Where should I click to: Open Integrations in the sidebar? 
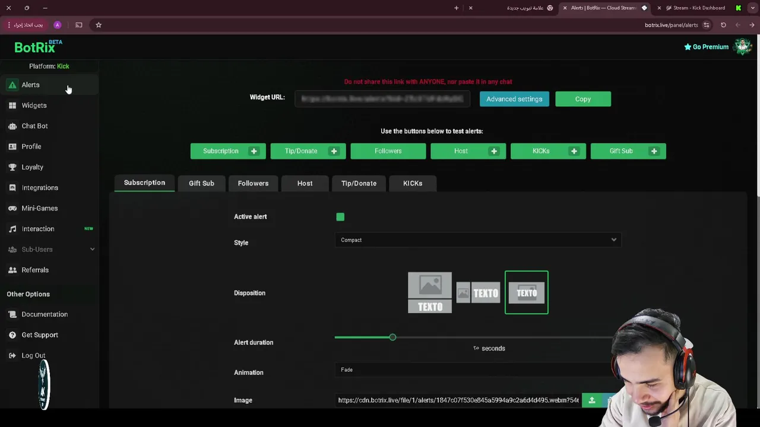[40, 187]
